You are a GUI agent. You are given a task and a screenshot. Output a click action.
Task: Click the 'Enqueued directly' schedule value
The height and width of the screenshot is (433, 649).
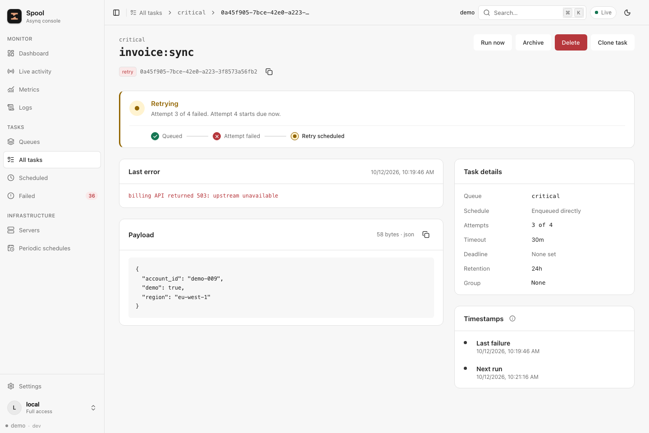coord(556,211)
